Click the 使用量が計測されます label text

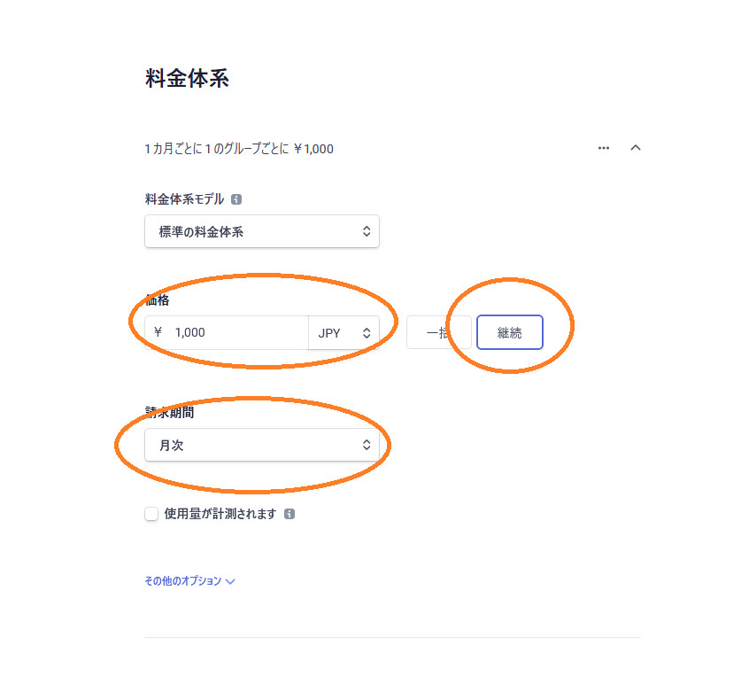click(x=220, y=514)
